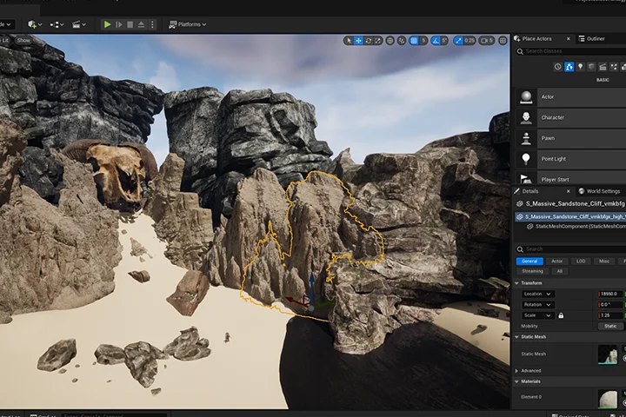Select the All filter button
The width and height of the screenshot is (626, 417).
click(x=560, y=271)
